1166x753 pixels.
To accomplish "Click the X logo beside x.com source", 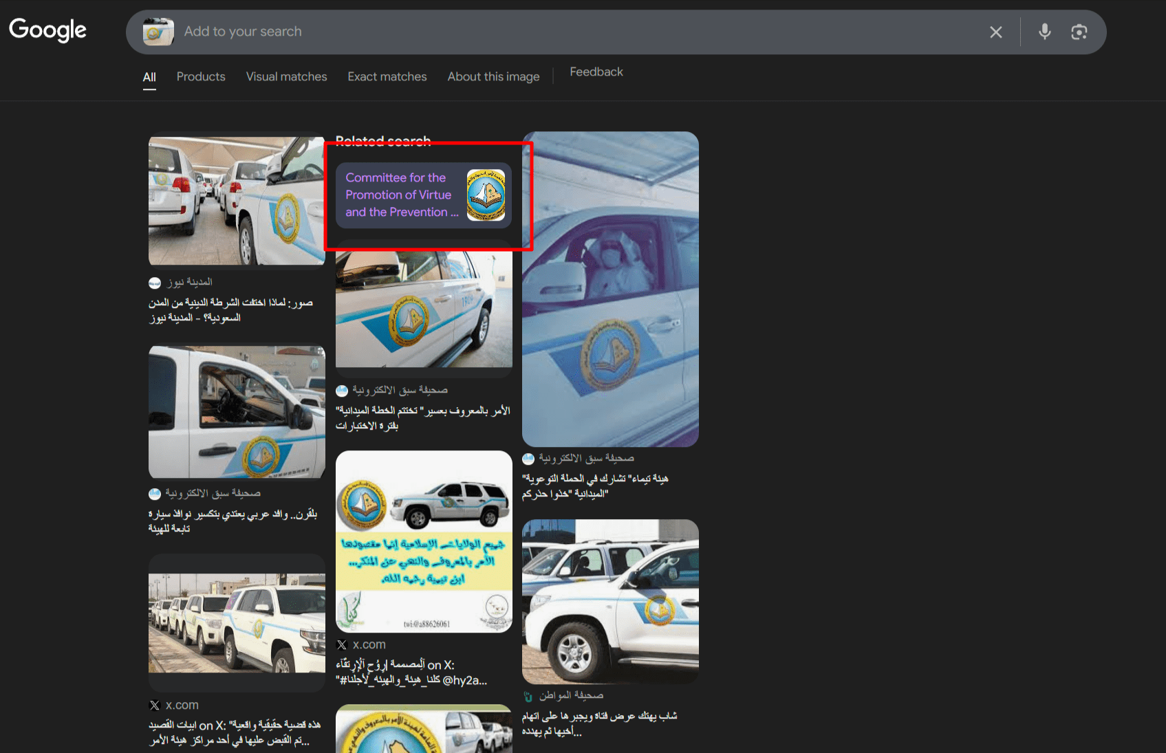I will click(x=342, y=645).
